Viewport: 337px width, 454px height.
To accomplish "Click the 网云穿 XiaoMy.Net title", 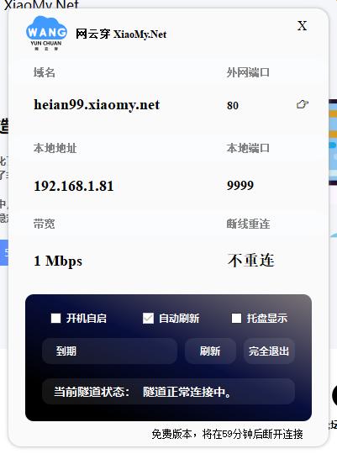I will point(121,34).
